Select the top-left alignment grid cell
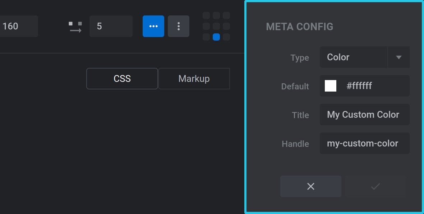The width and height of the screenshot is (424, 214). pyautogui.click(x=206, y=16)
